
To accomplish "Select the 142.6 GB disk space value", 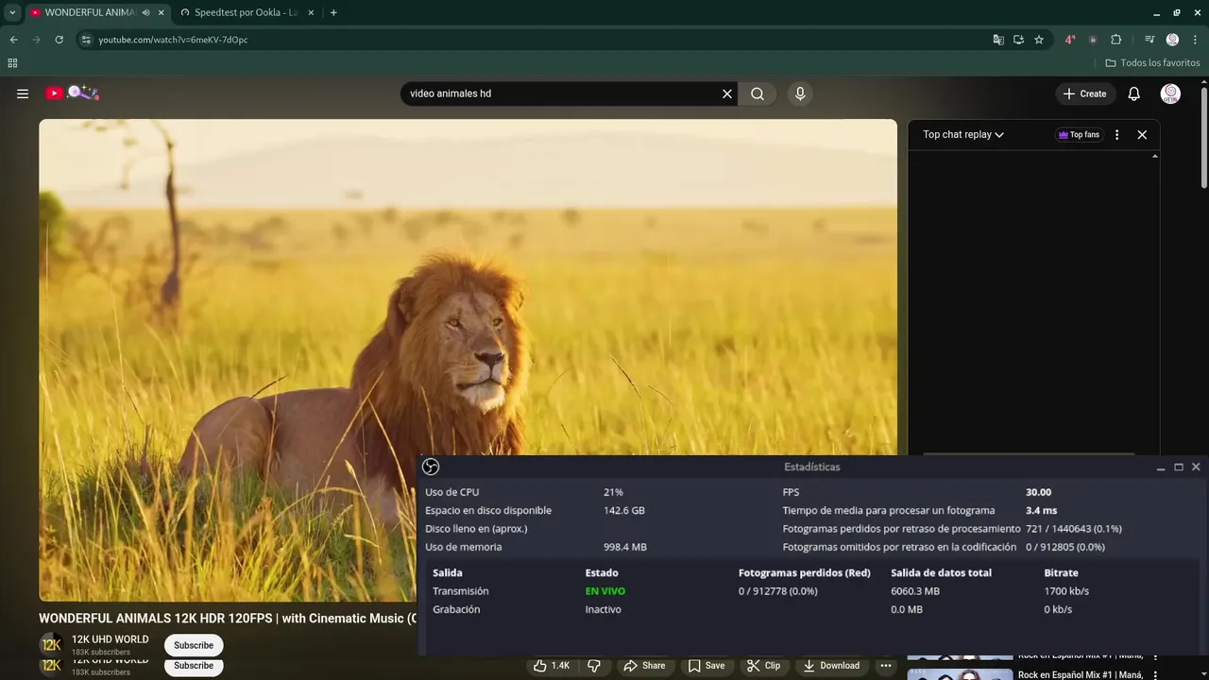I will [624, 510].
